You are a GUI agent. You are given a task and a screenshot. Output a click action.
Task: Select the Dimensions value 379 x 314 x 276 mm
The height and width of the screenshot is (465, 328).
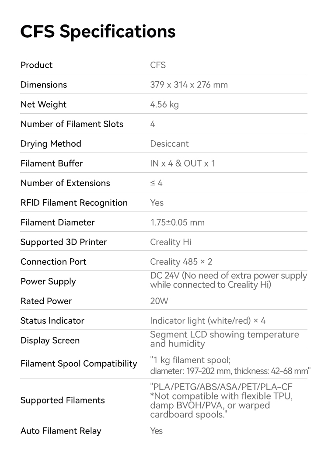tap(188, 85)
